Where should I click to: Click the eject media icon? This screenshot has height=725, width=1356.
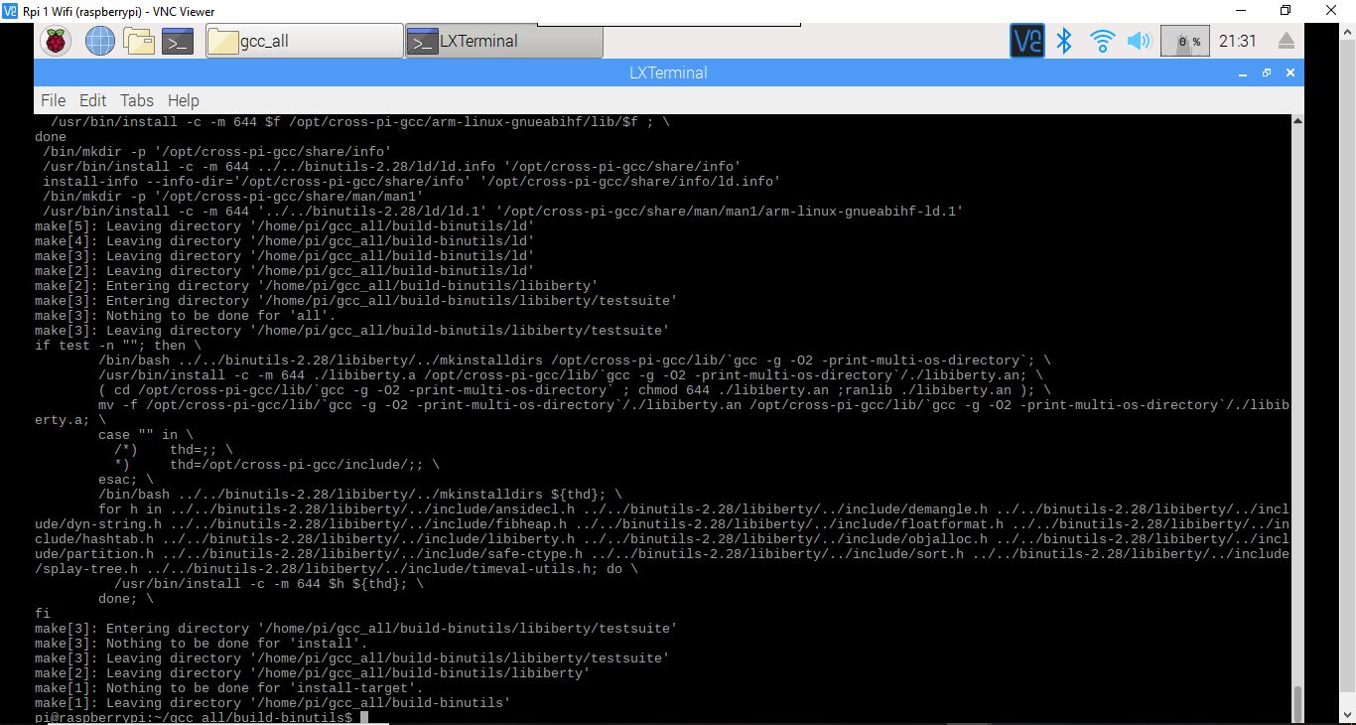click(x=1286, y=41)
